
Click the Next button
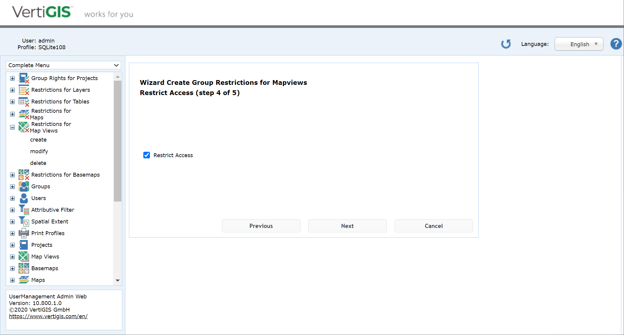[x=347, y=226]
